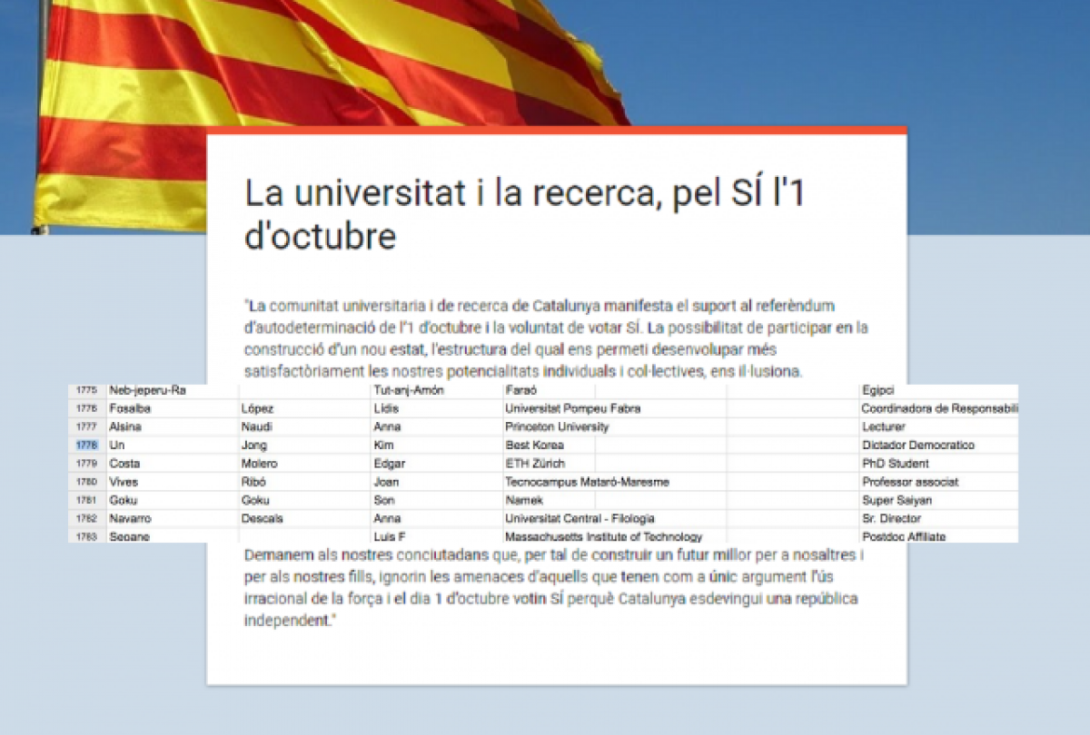1090x735 pixels.
Task: Click row number 1775 header
Action: 87,391
